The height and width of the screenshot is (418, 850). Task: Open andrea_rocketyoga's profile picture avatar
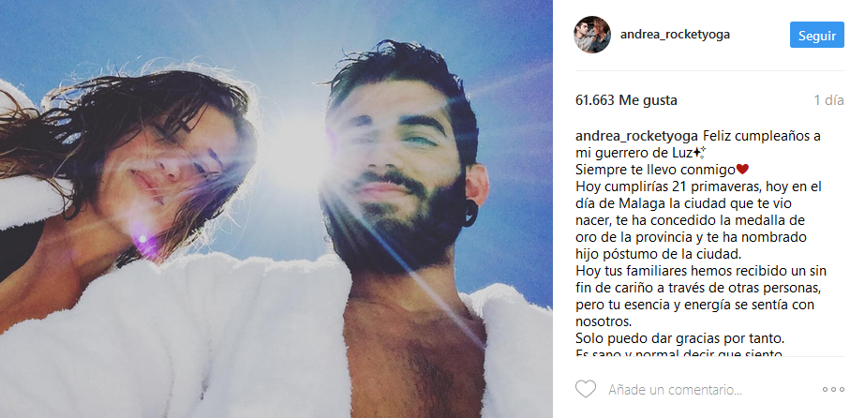pyautogui.click(x=592, y=35)
